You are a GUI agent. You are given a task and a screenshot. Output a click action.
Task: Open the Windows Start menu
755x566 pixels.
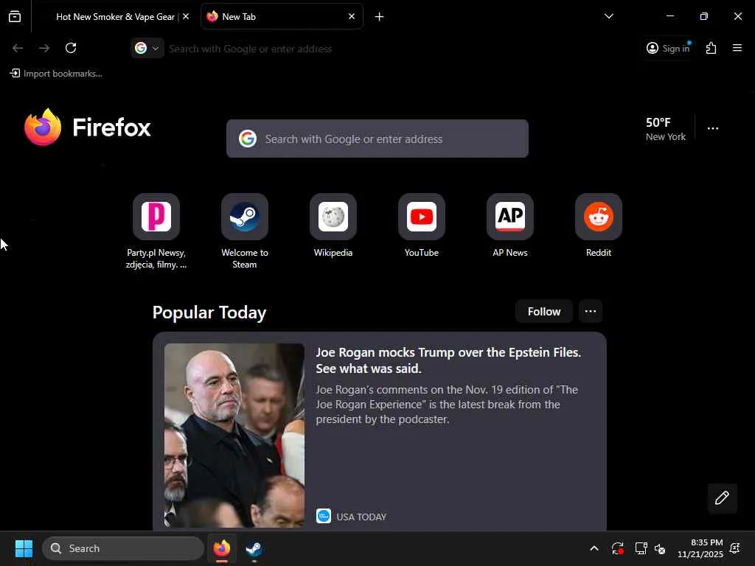pyautogui.click(x=24, y=548)
